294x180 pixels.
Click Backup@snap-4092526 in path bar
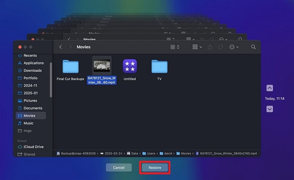coord(76,153)
